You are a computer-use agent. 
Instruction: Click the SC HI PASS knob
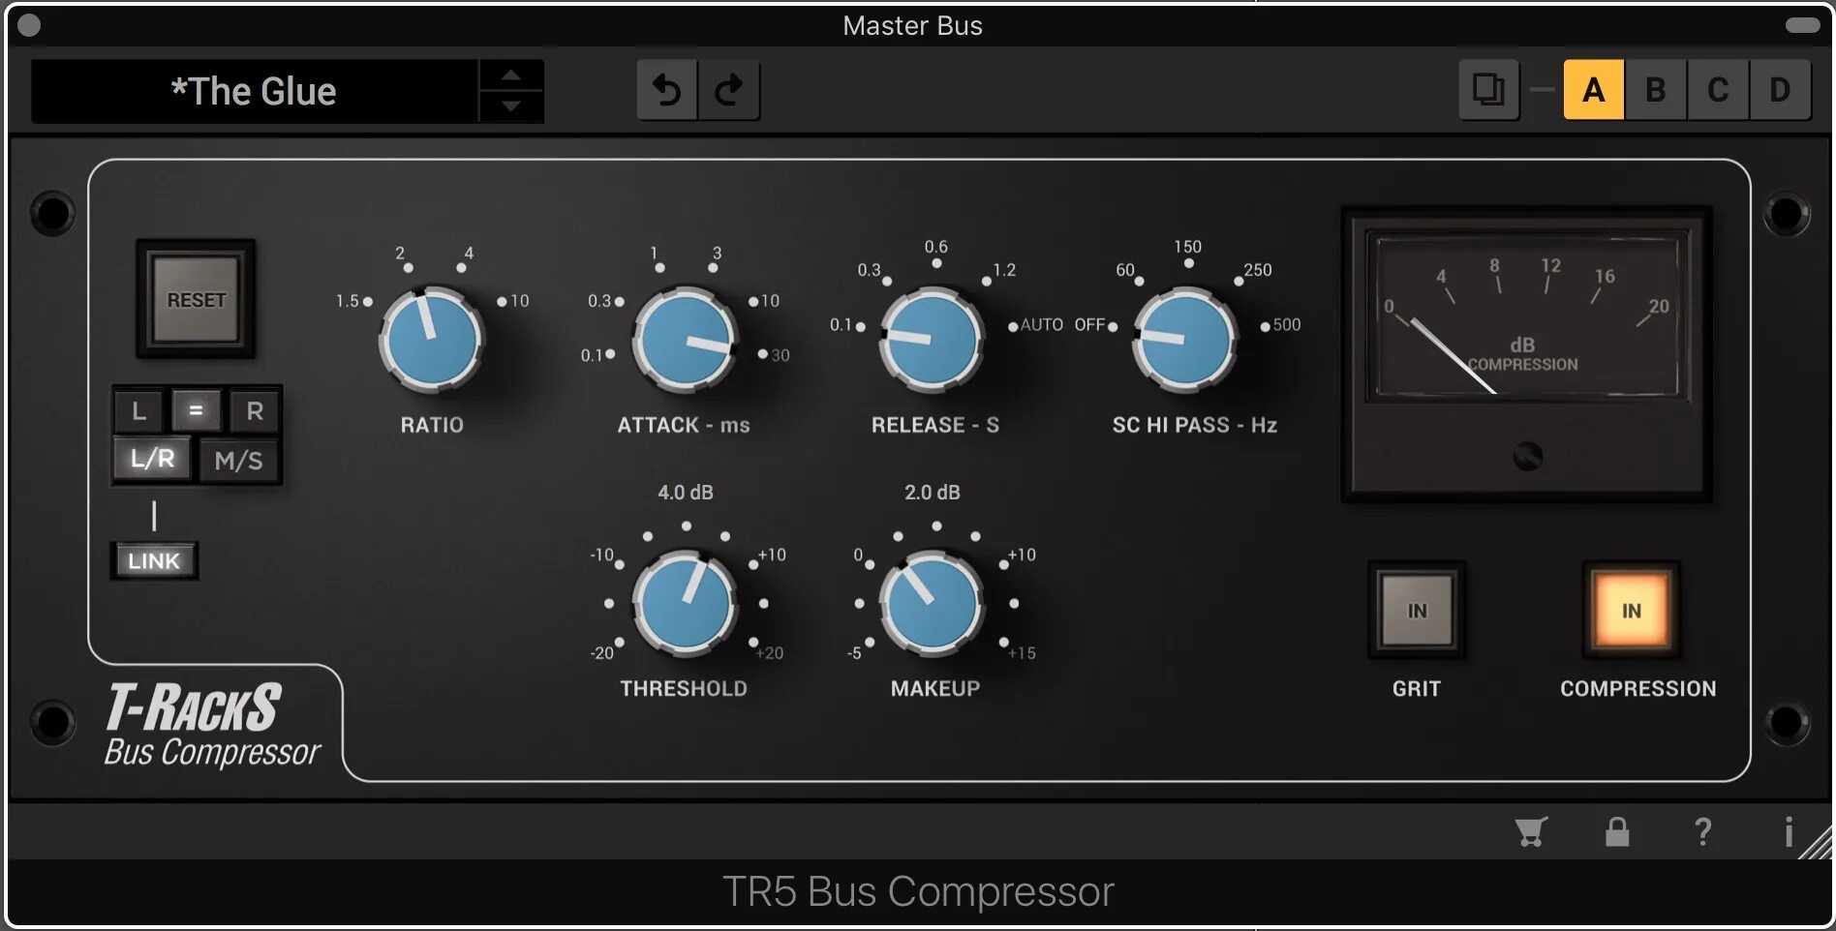1185,340
